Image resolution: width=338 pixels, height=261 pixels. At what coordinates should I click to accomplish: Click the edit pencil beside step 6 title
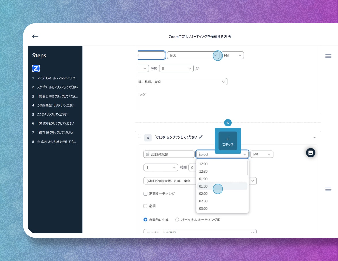[x=201, y=137]
